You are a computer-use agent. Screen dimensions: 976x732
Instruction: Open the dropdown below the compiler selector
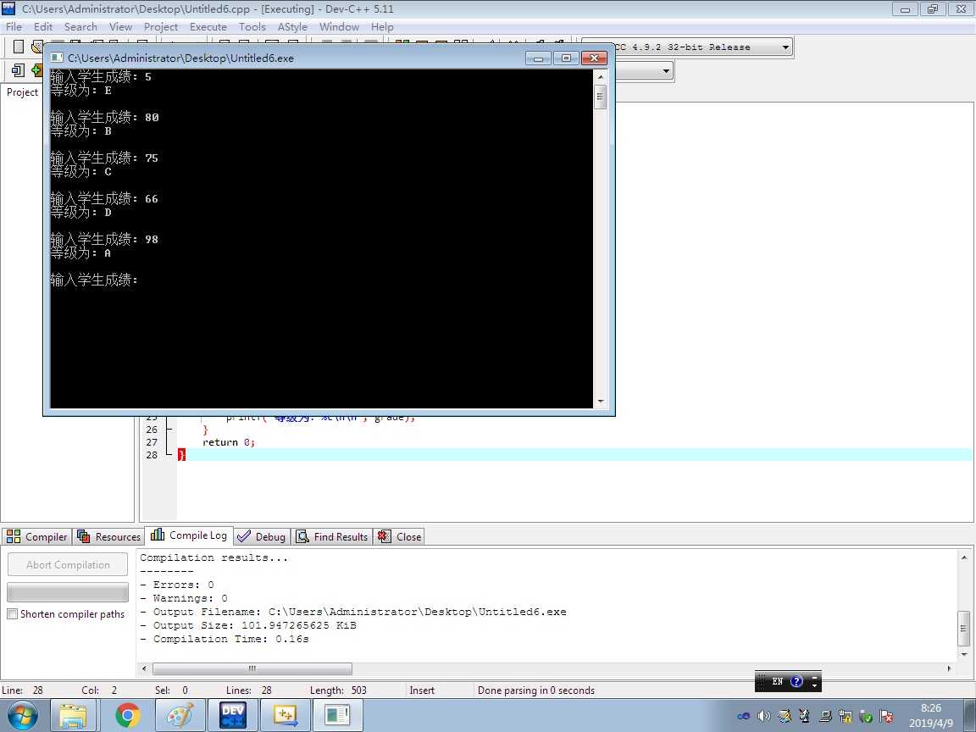[666, 71]
